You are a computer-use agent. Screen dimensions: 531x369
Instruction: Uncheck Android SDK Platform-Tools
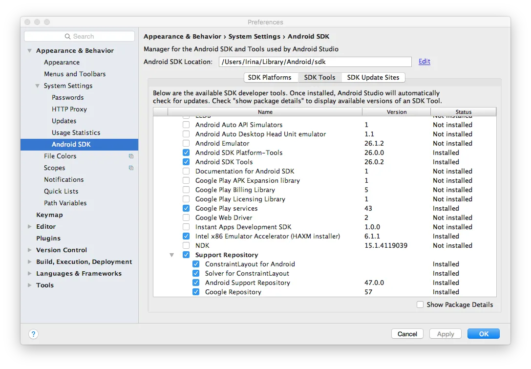[186, 152]
